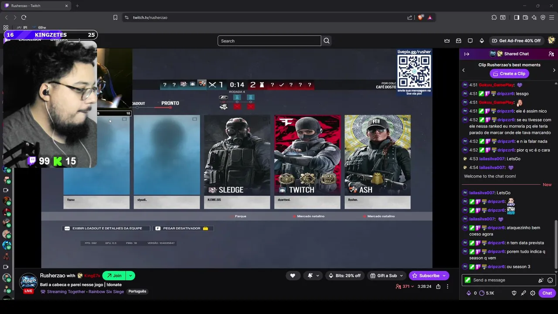Open the chat cheer celebration icon
Screen dimensions: 558x314
(541, 280)
